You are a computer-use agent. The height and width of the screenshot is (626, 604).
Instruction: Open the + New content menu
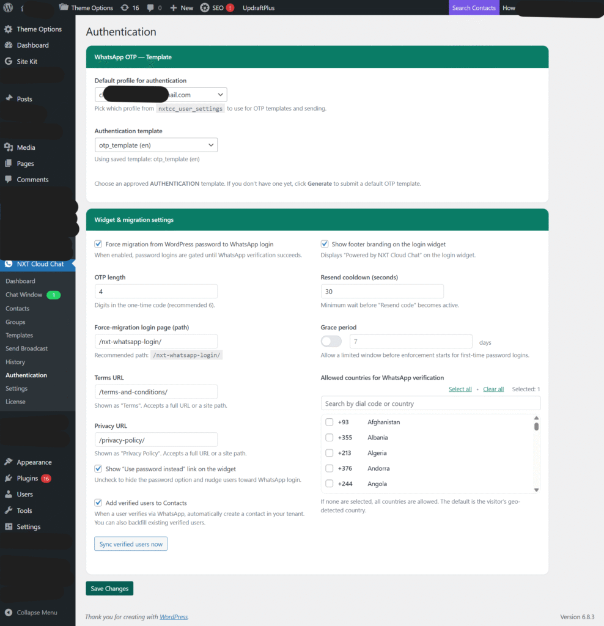(182, 8)
